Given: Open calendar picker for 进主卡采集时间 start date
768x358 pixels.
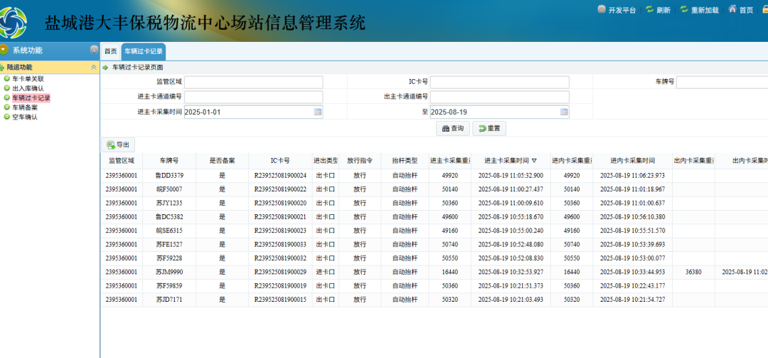Looking at the screenshot, I should pos(318,112).
